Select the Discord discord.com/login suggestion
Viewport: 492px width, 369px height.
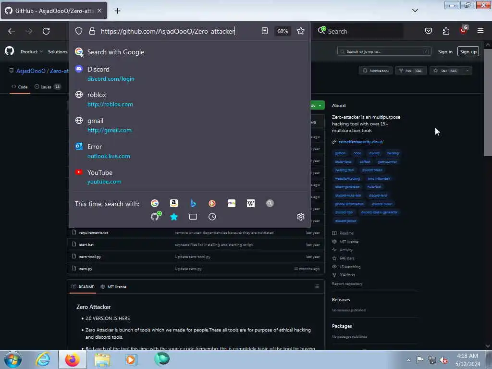click(189, 74)
